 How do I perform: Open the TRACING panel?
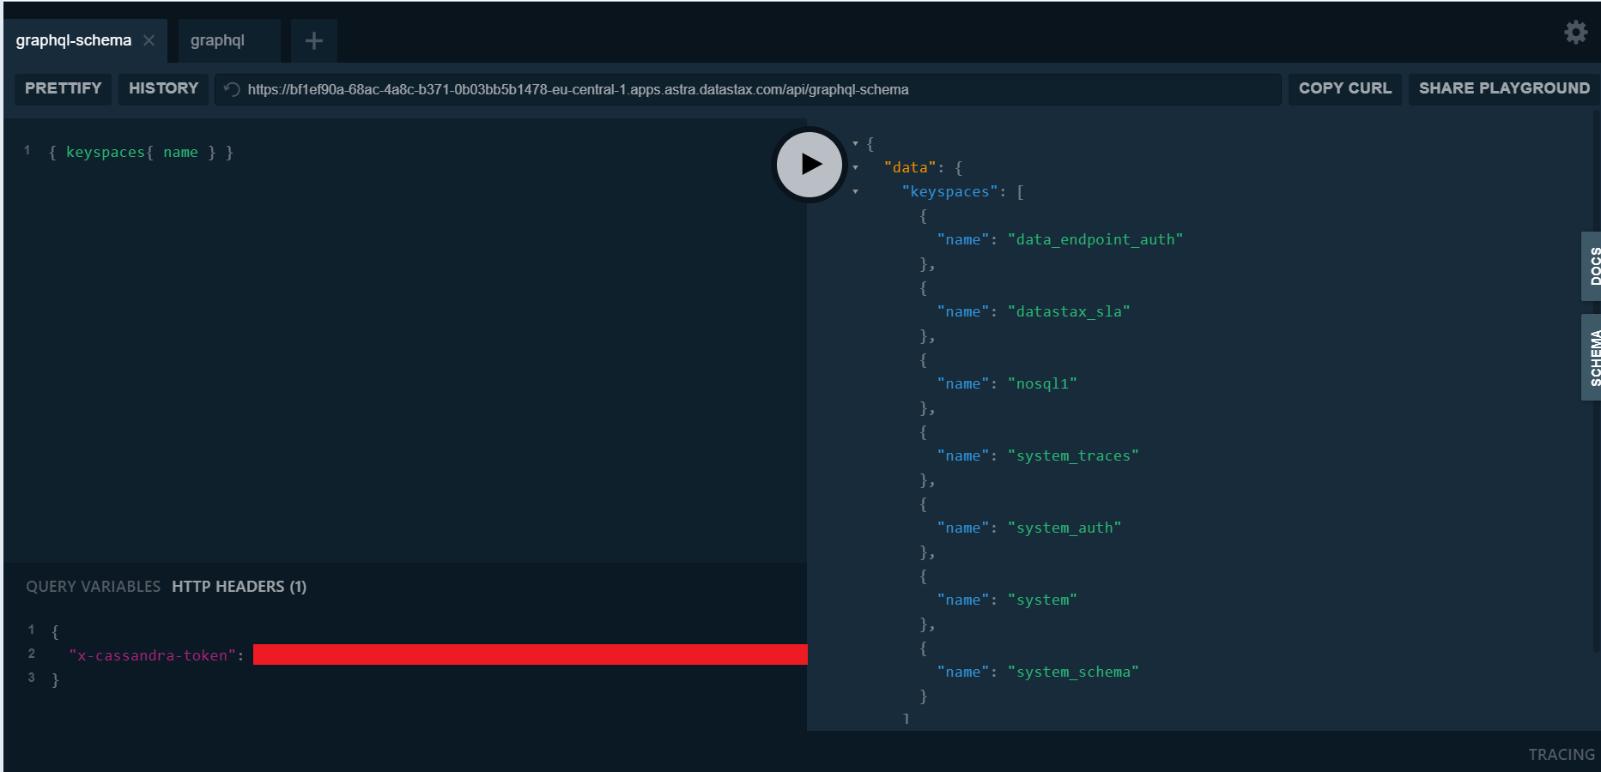click(1562, 754)
